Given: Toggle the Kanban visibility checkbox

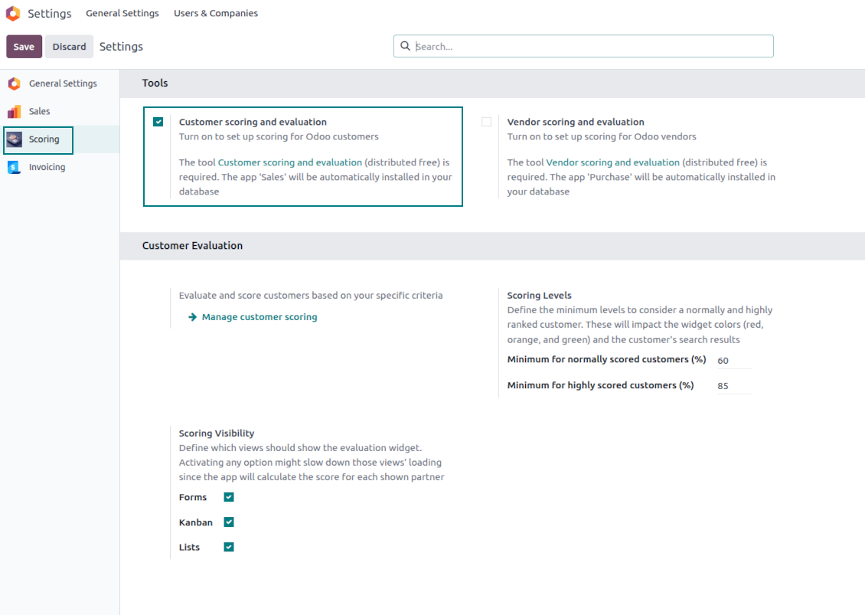Looking at the screenshot, I should (x=229, y=522).
